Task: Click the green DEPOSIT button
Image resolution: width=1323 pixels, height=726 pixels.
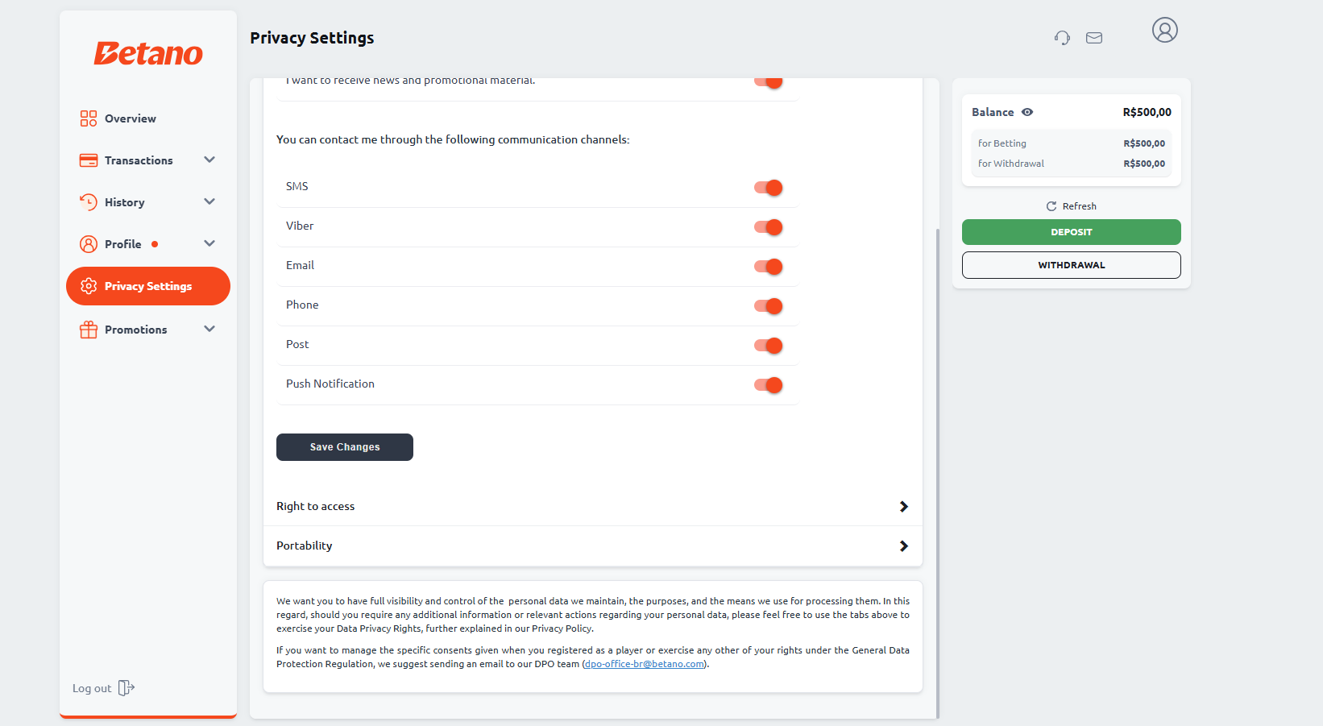Action: pyautogui.click(x=1071, y=232)
